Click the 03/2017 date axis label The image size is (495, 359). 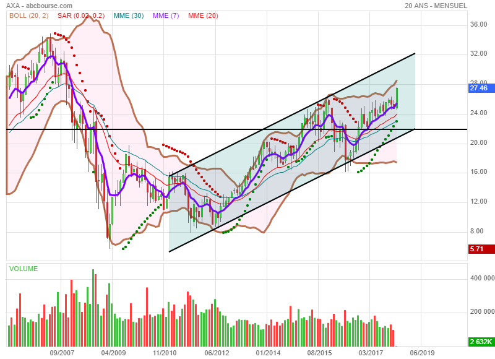point(371,353)
